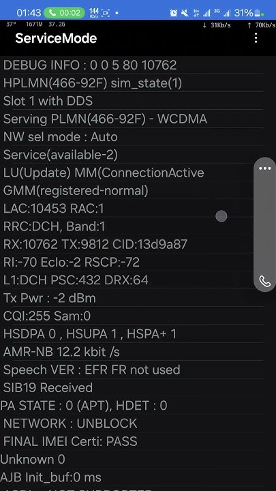Tap the FINAL IMEI Certi: PASS row
276x491 pixels.
[132, 441]
